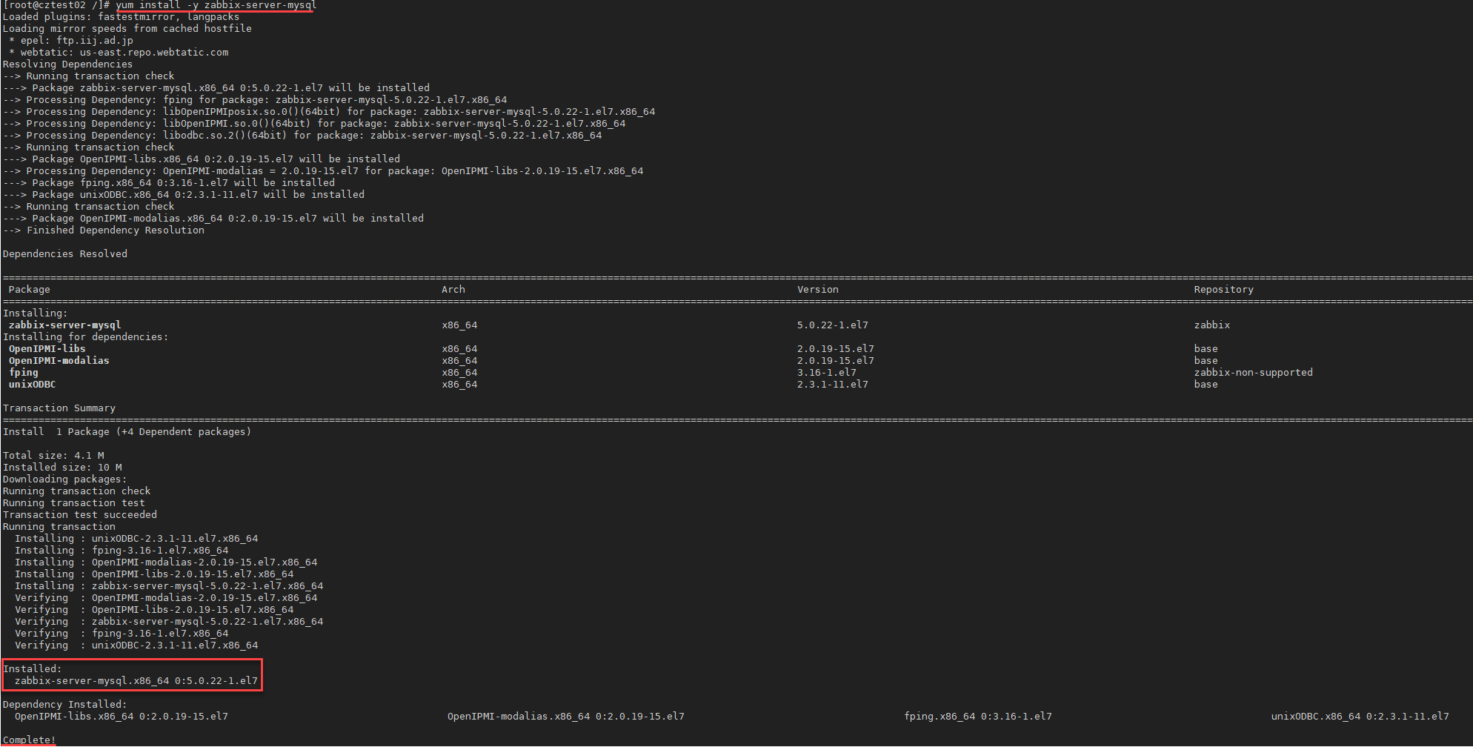The height and width of the screenshot is (747, 1473).
Task: Click version '3.16-1.el7' in the table
Action: 827,372
